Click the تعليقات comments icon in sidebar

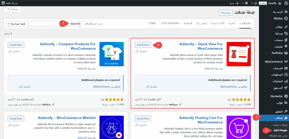click(x=286, y=47)
